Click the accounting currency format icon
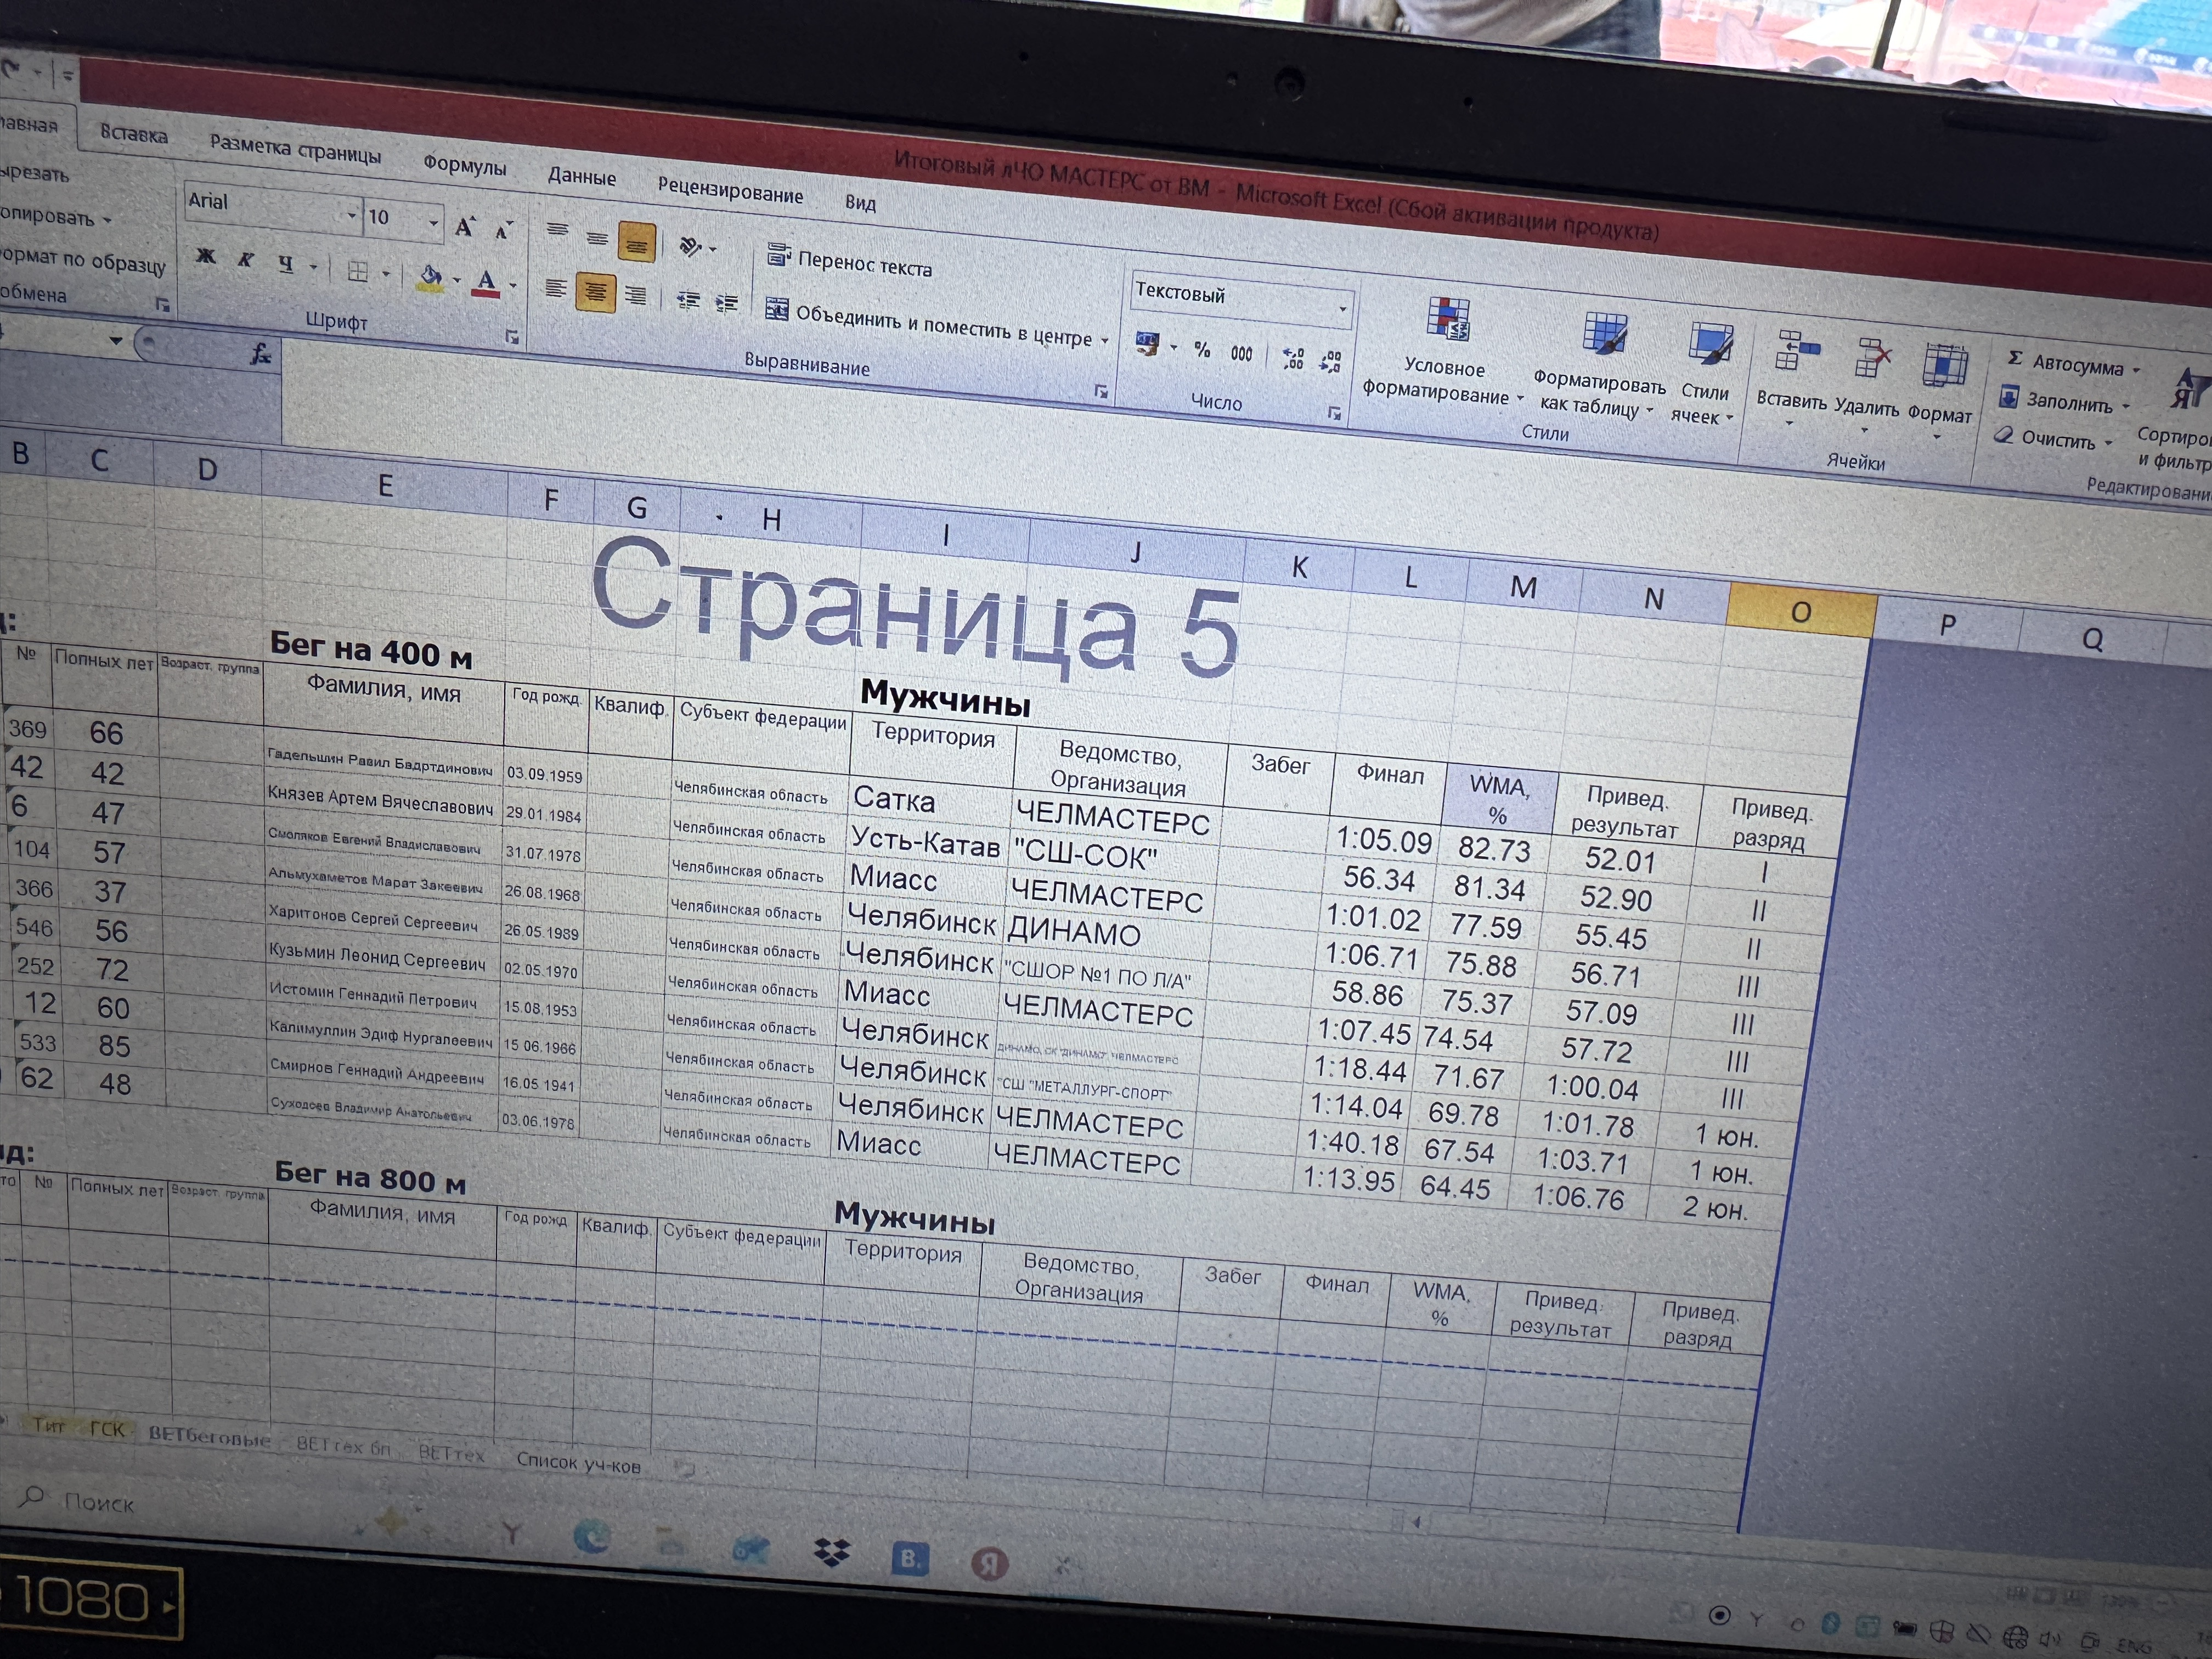The width and height of the screenshot is (2212, 1659). [1148, 345]
